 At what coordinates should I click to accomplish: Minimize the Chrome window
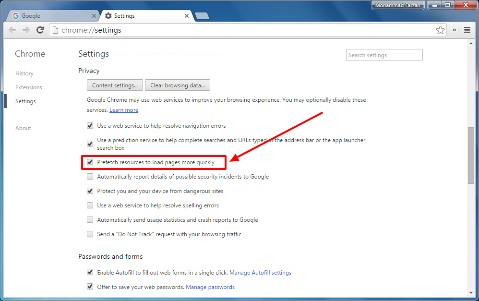[435, 5]
